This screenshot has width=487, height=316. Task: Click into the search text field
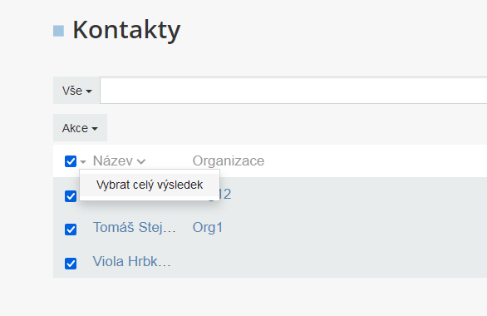293,91
